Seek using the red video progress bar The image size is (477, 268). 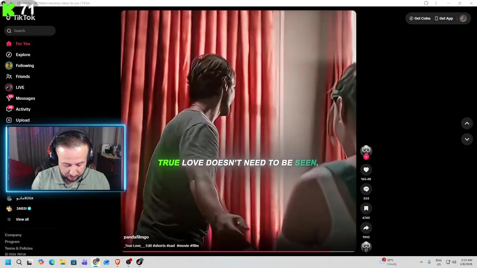(x=238, y=251)
